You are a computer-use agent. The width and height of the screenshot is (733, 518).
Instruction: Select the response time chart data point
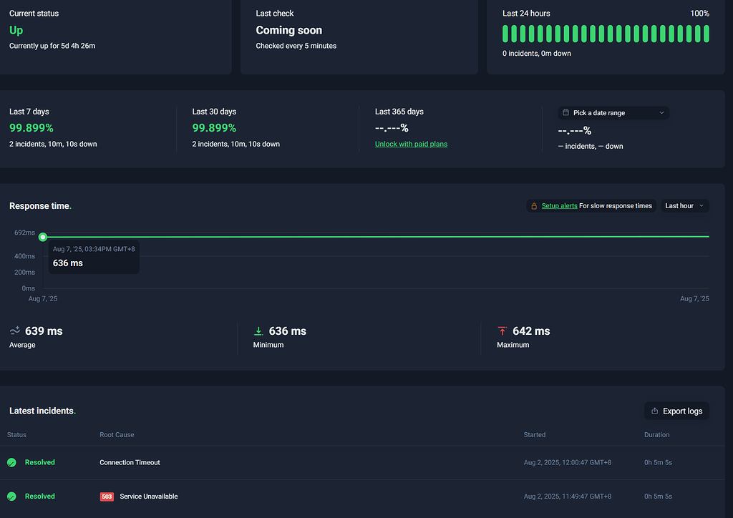[43, 238]
